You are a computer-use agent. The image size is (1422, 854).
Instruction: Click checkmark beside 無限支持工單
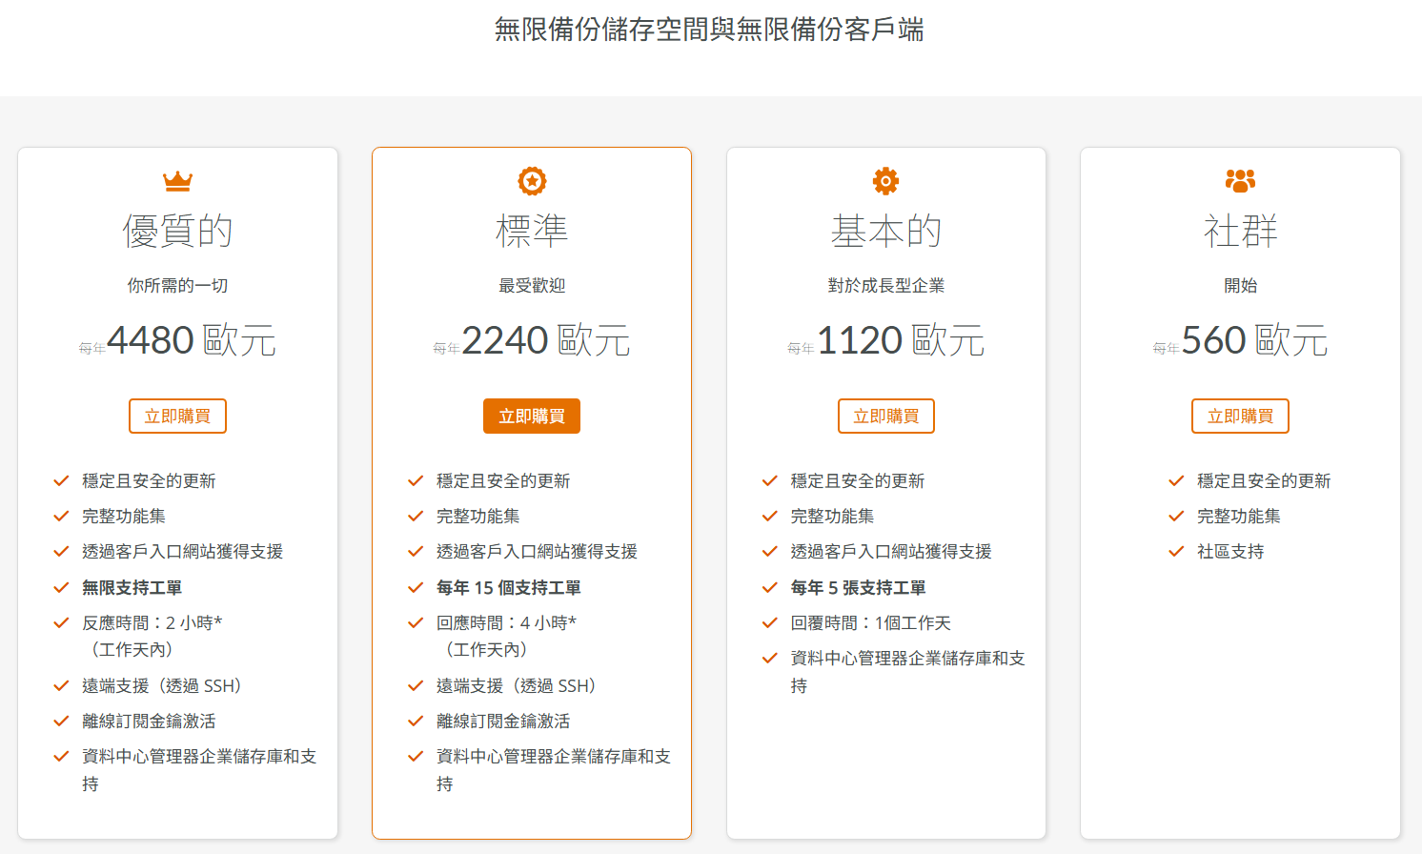point(61,587)
